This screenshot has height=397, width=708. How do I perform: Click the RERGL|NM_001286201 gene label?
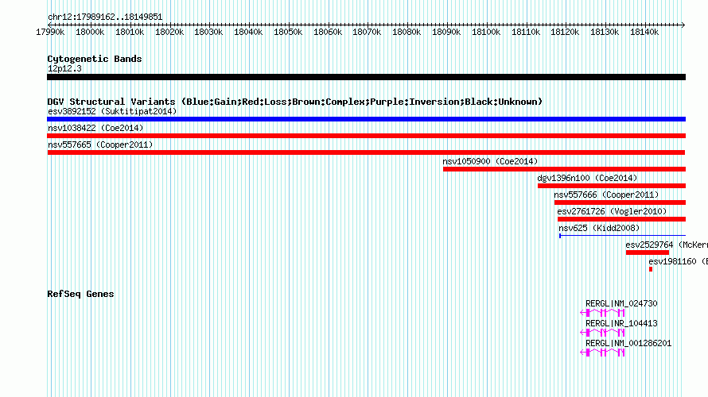(x=628, y=343)
